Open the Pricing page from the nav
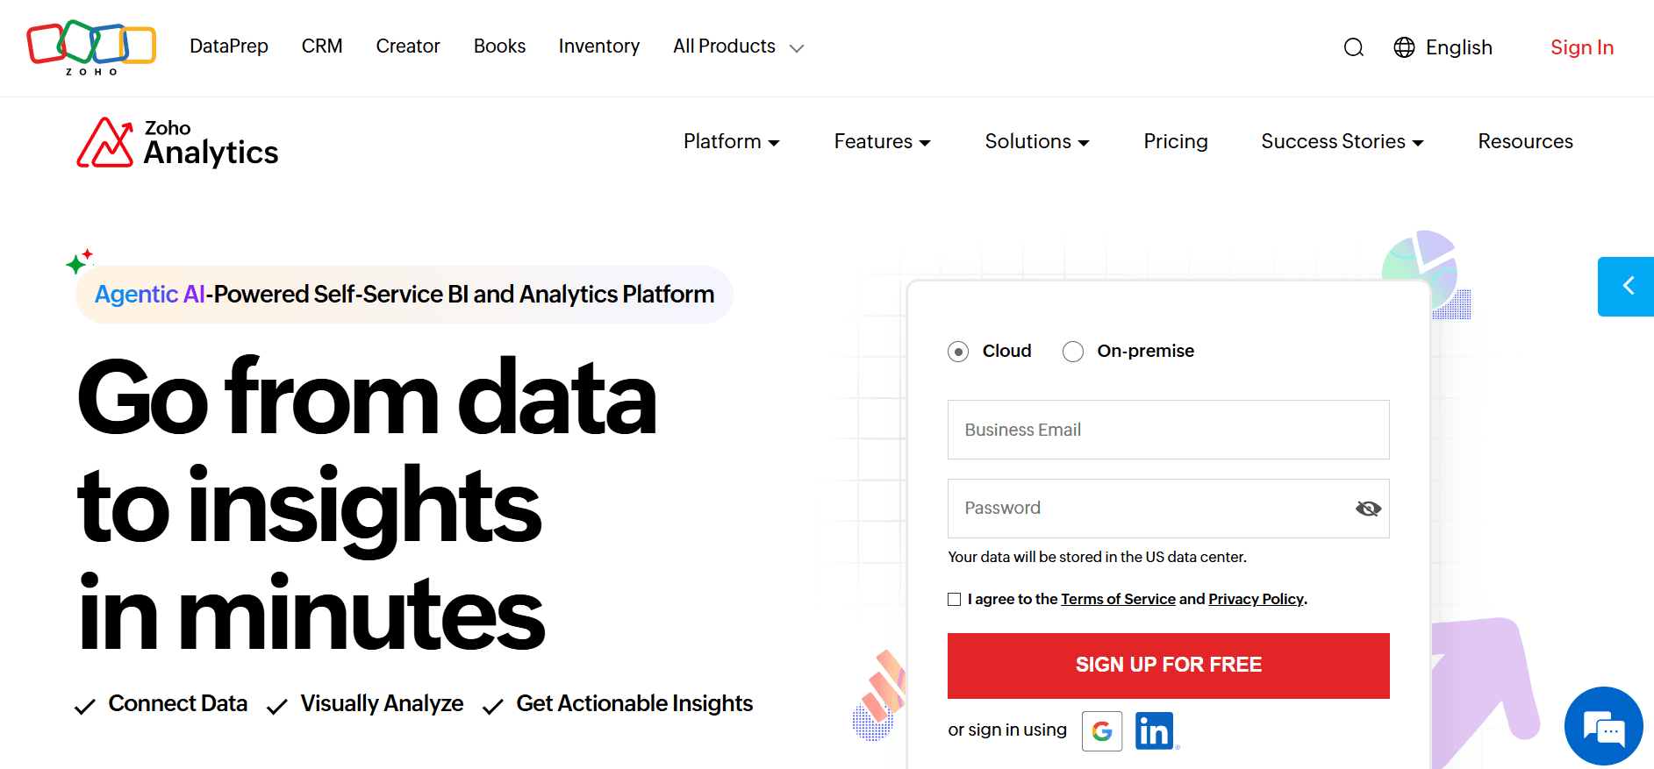Viewport: 1654px width, 769px height. click(x=1175, y=141)
